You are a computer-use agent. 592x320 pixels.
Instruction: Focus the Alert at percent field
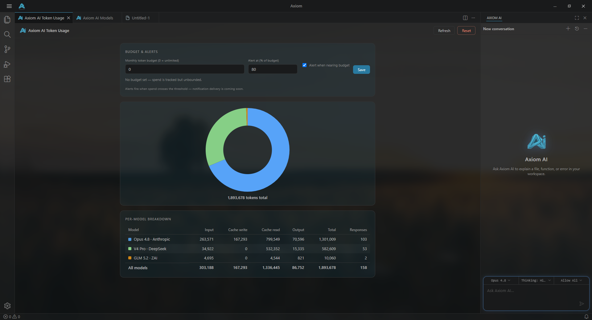273,69
